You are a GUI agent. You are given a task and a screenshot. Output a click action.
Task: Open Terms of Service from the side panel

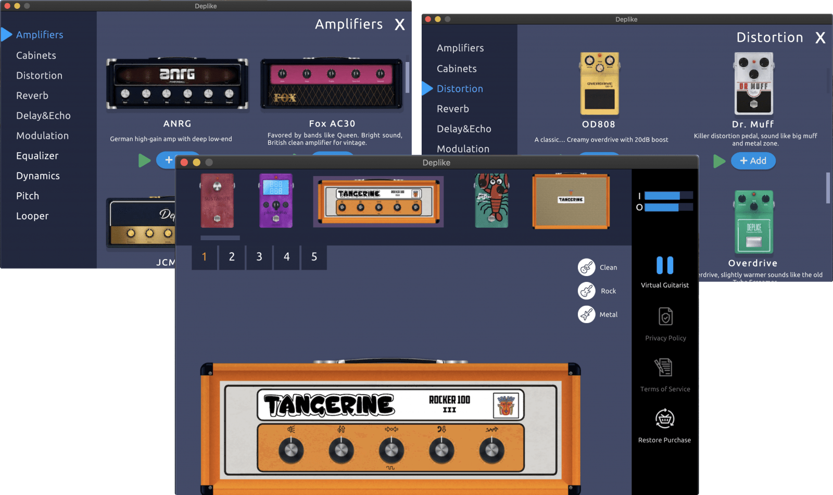tap(664, 367)
